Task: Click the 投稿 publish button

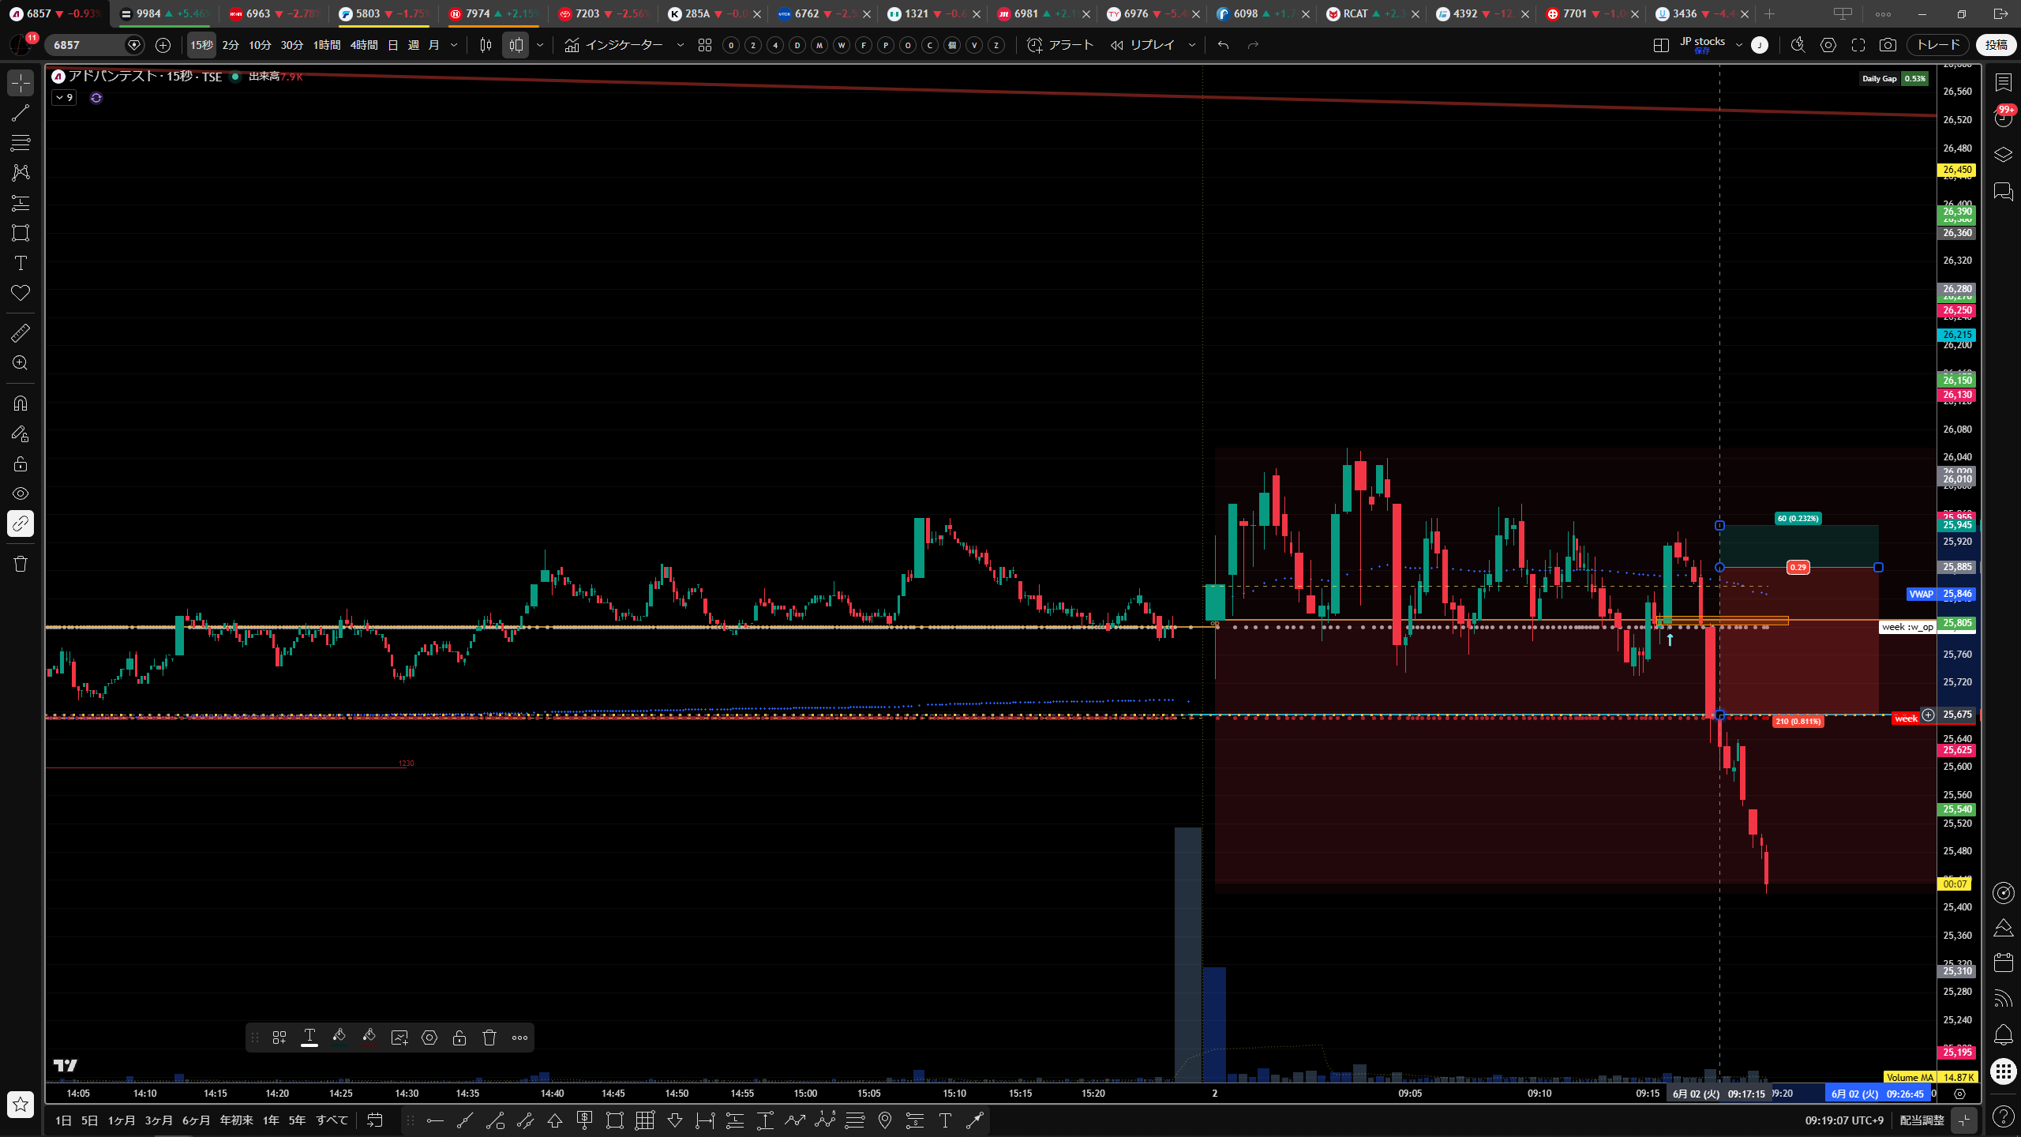Action: (x=1996, y=45)
